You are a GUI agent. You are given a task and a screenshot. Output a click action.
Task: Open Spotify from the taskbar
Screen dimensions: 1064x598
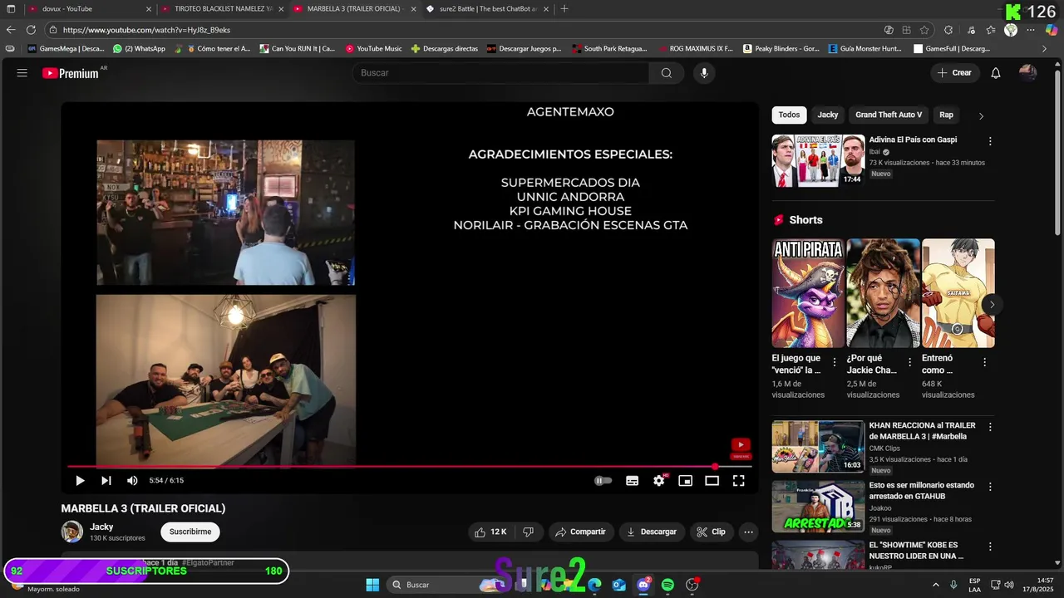click(667, 585)
